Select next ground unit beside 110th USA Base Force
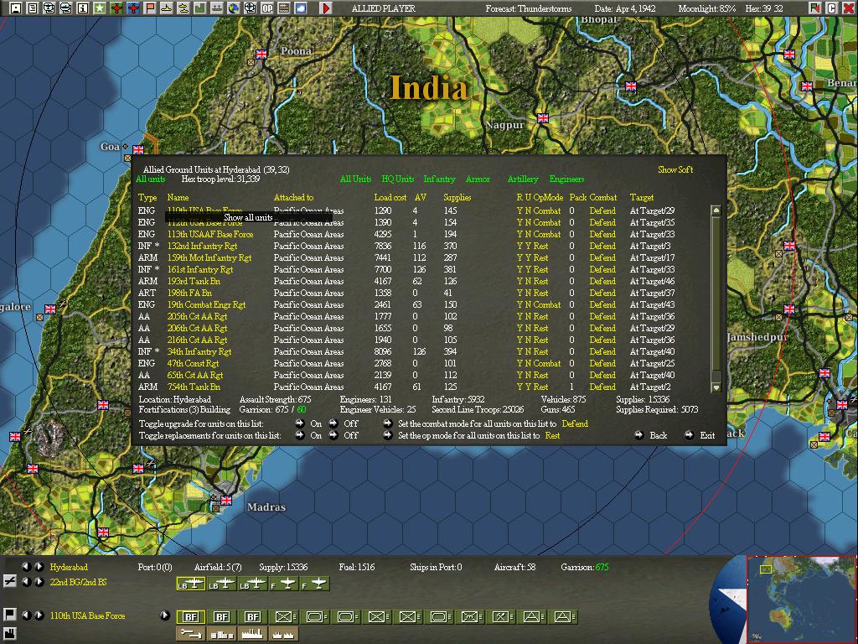 [39, 615]
